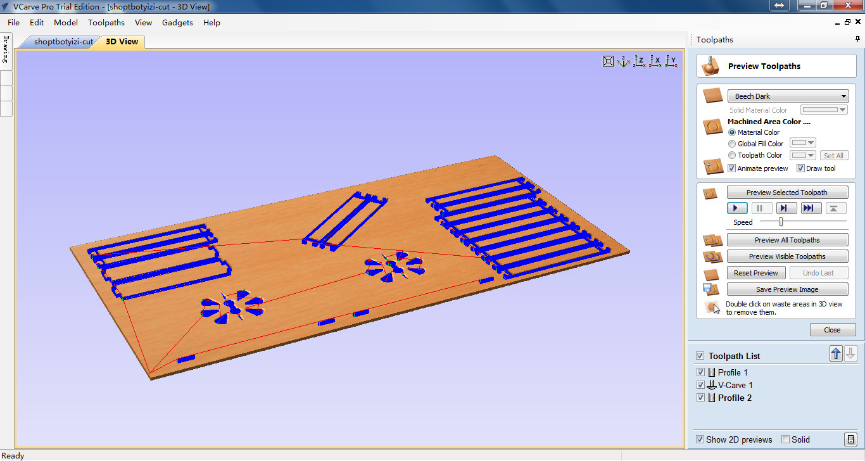
Task: View the model along the X axis
Action: coord(655,61)
